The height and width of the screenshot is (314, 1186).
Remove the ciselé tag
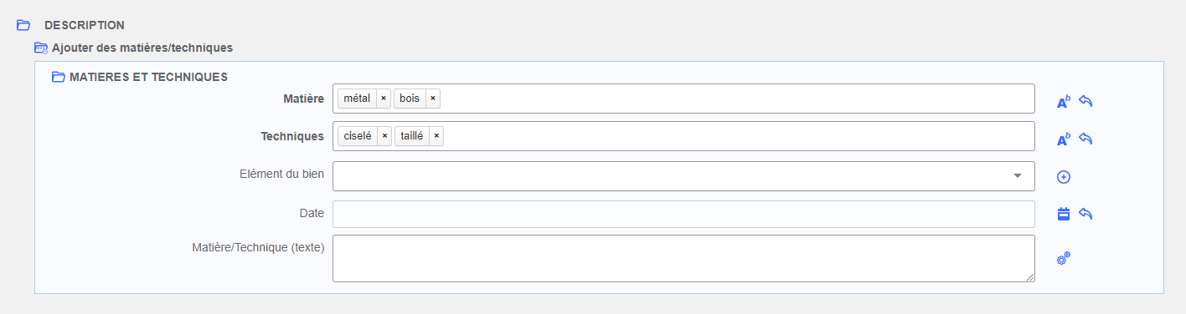[384, 136]
